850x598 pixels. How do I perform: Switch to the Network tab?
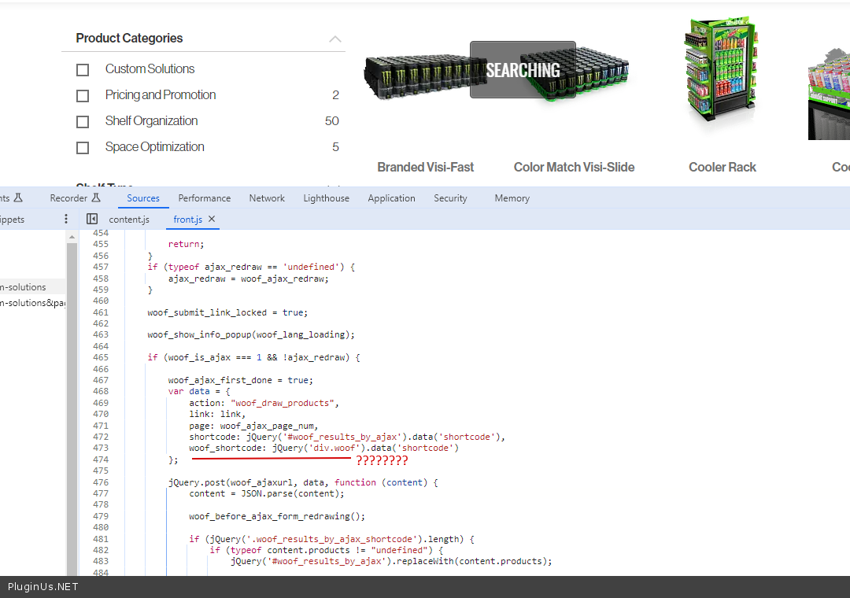point(267,198)
